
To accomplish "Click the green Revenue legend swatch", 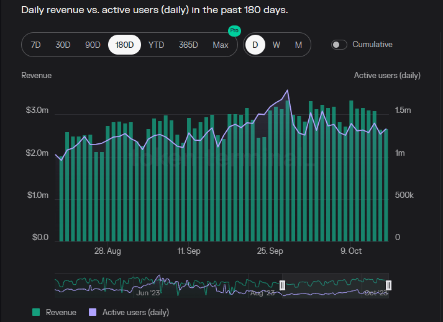I will tap(37, 313).
